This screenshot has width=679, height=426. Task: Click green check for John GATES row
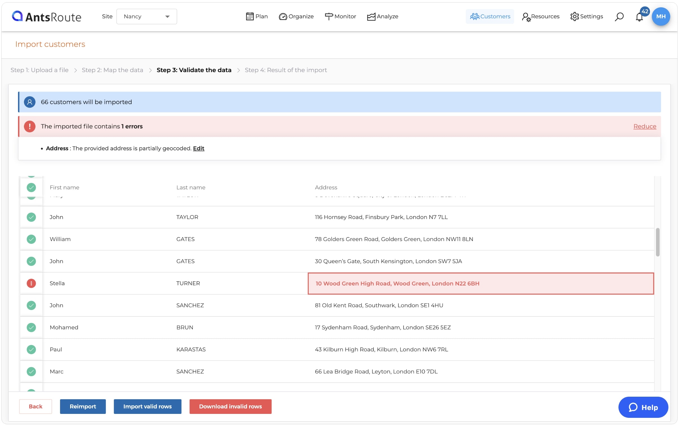pos(31,261)
